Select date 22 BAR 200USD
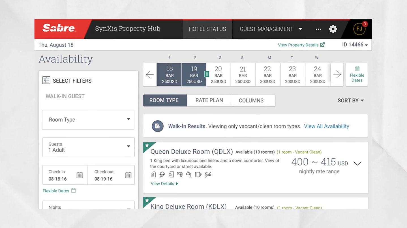The width and height of the screenshot is (407, 228). point(267,75)
